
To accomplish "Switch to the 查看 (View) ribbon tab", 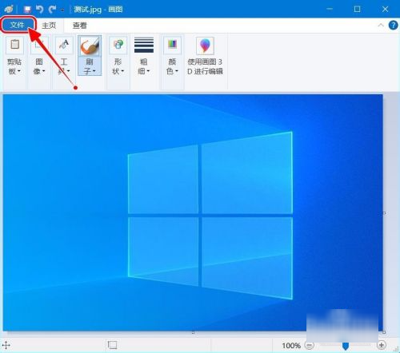I will tap(80, 26).
